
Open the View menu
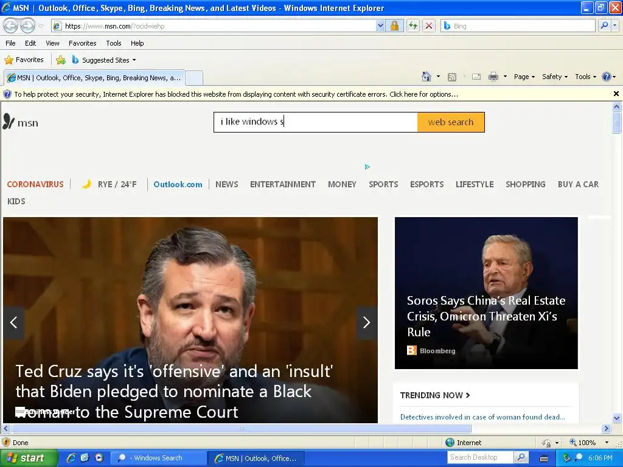tap(52, 43)
